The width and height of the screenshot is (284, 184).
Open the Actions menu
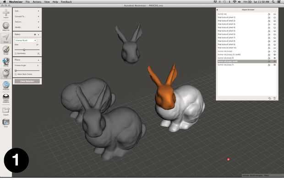pyautogui.click(x=37, y=2)
